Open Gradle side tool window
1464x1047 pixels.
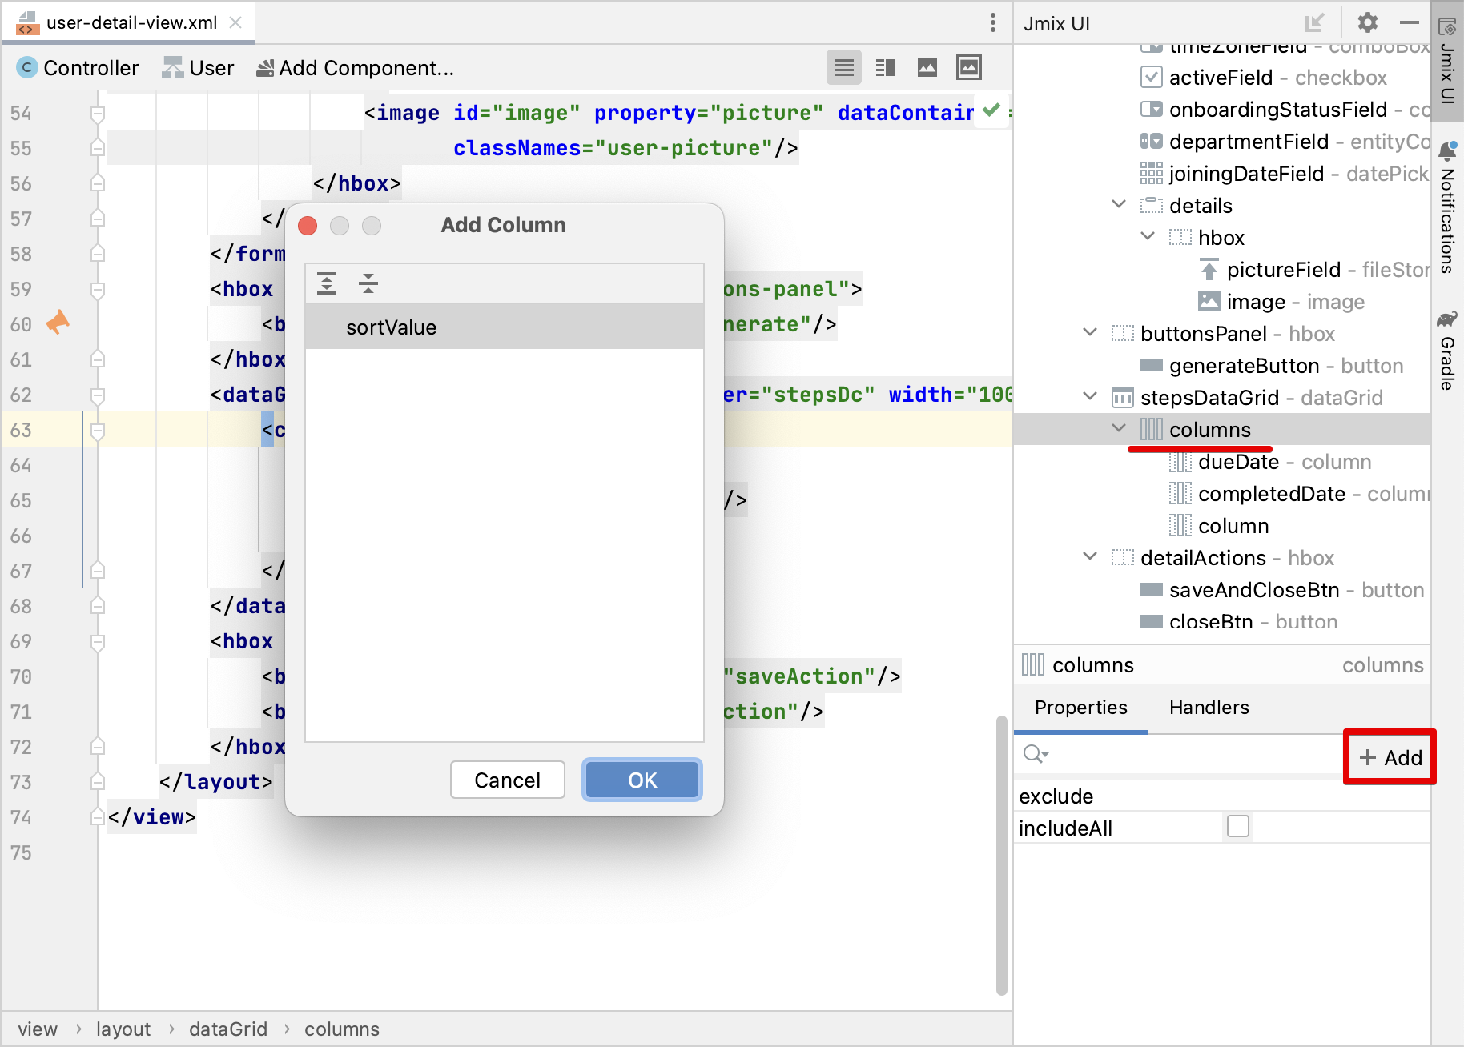tap(1447, 351)
